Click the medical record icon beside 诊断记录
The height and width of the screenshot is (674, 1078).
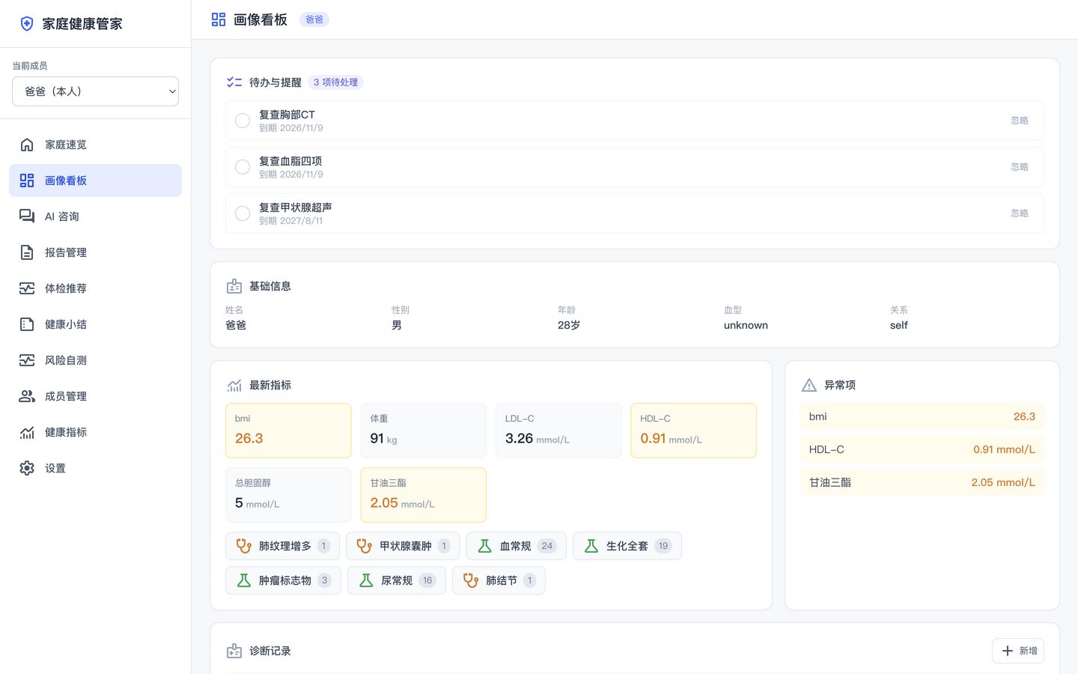click(x=234, y=651)
